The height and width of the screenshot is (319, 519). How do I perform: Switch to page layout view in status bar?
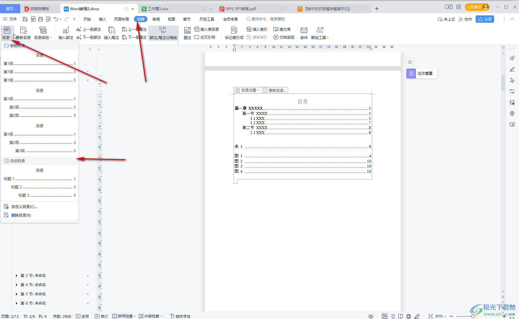pos(385,316)
